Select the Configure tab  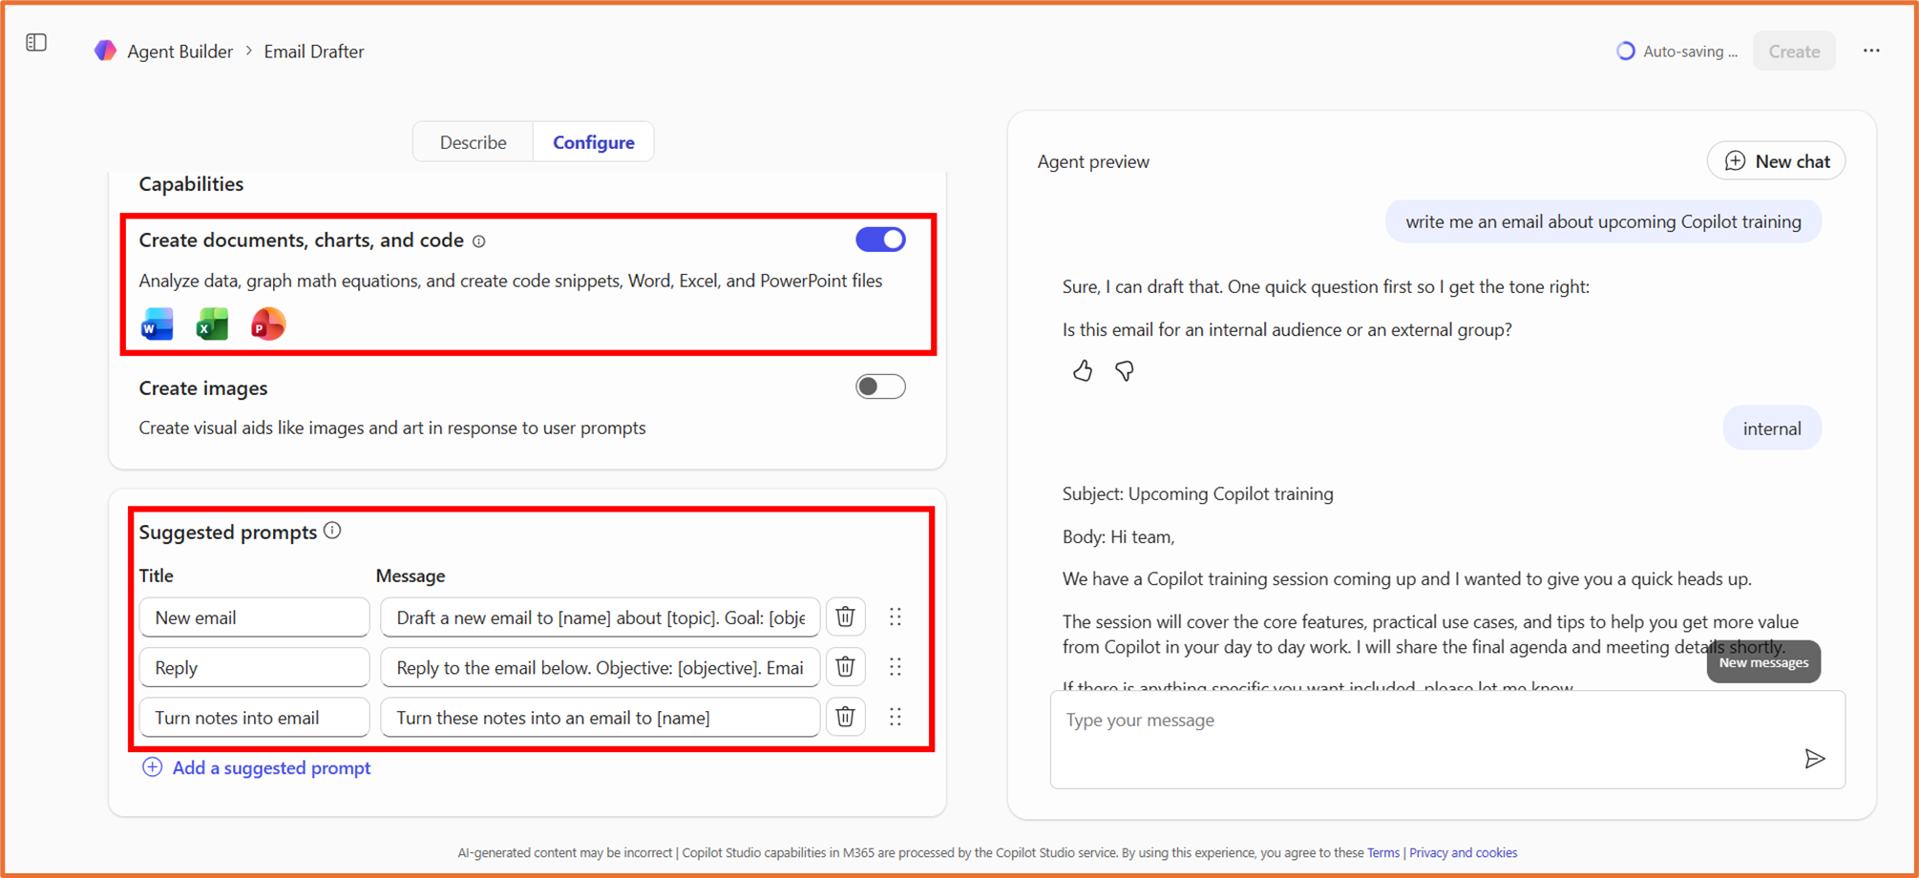point(594,142)
